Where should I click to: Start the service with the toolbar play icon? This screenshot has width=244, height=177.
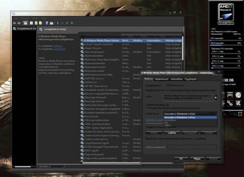[58, 23]
